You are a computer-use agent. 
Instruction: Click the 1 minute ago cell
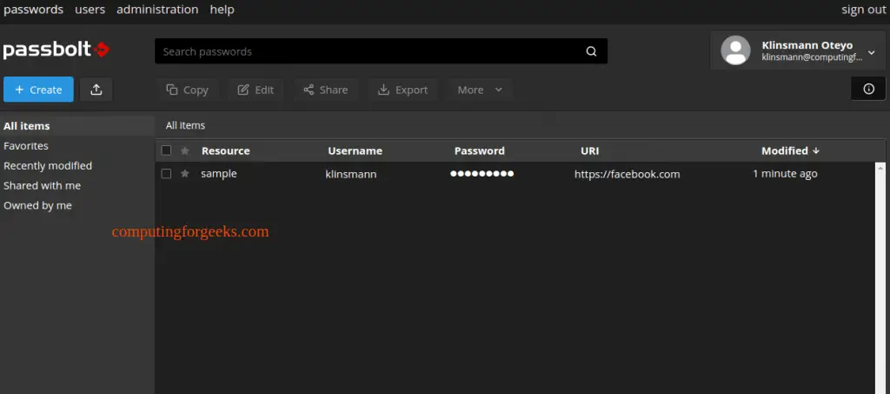785,174
